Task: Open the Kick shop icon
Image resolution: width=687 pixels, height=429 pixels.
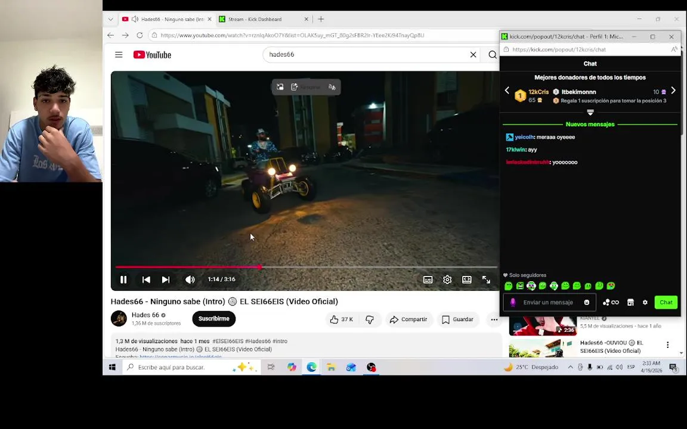Action: click(630, 303)
